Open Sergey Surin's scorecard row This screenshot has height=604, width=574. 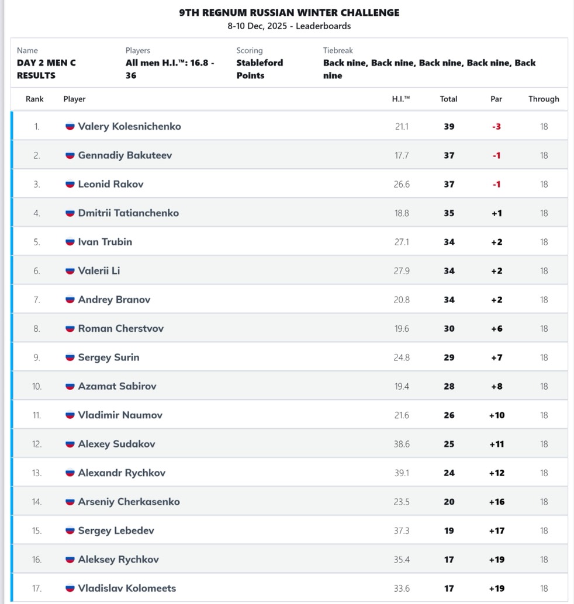289,357
